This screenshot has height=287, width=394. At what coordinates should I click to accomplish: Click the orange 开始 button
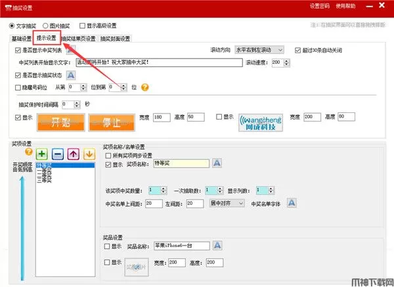[x=61, y=122]
